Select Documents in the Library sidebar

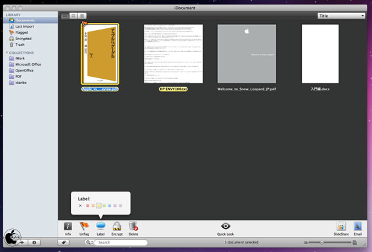(x=31, y=20)
